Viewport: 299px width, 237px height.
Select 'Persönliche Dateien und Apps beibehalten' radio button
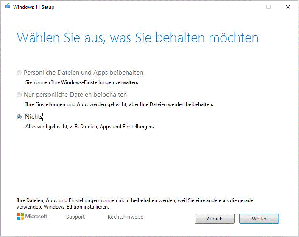(19, 73)
